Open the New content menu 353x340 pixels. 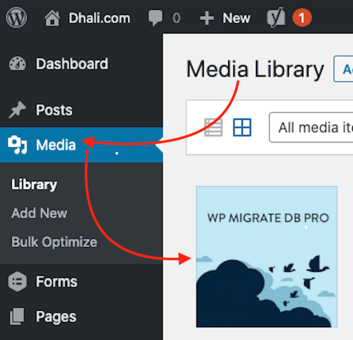coord(226,18)
